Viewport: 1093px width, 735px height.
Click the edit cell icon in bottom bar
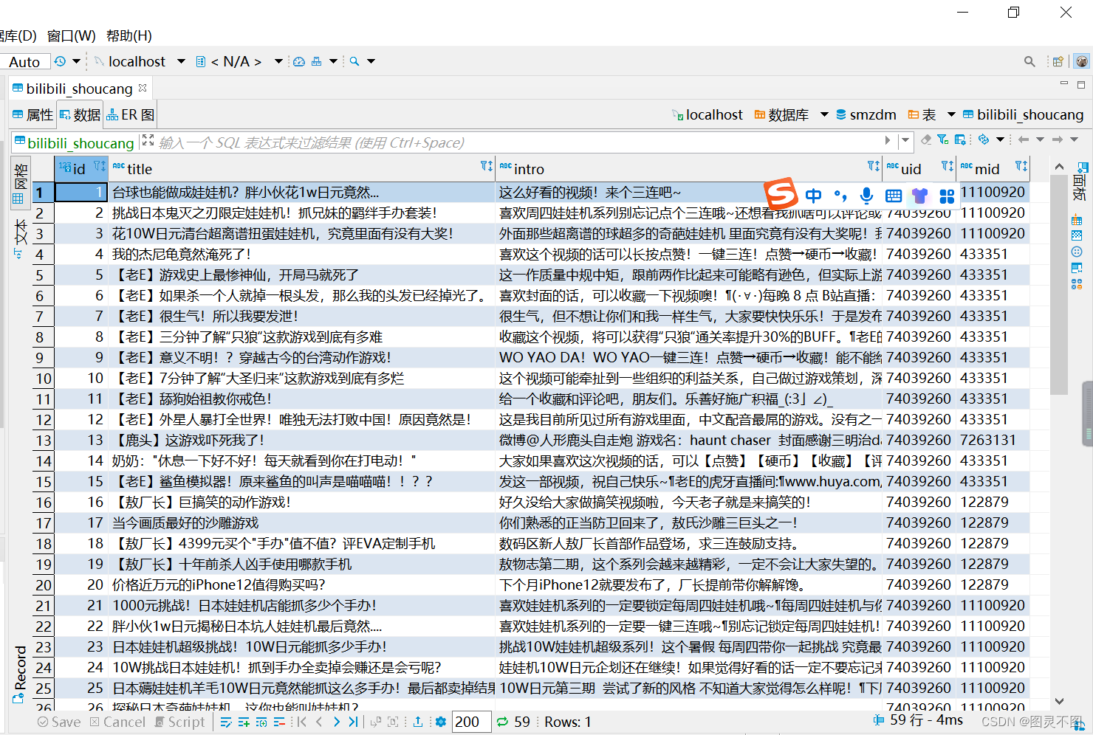(226, 722)
